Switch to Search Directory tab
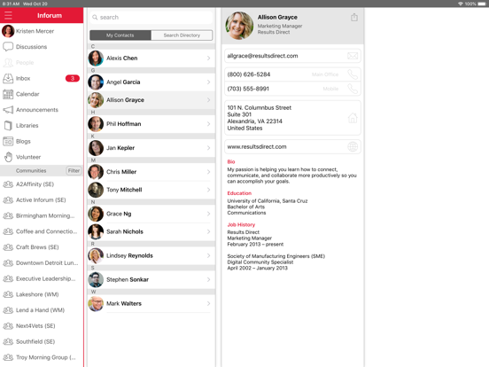Screen dimensions: 489x367 click(182, 35)
